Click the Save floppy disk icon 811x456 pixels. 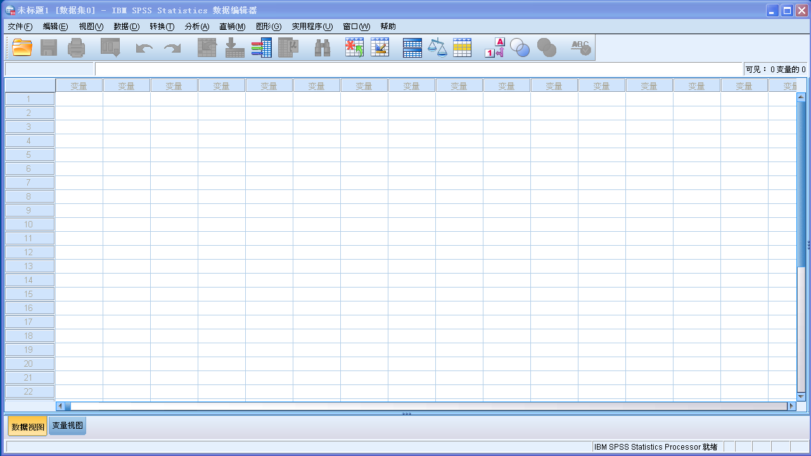49,47
